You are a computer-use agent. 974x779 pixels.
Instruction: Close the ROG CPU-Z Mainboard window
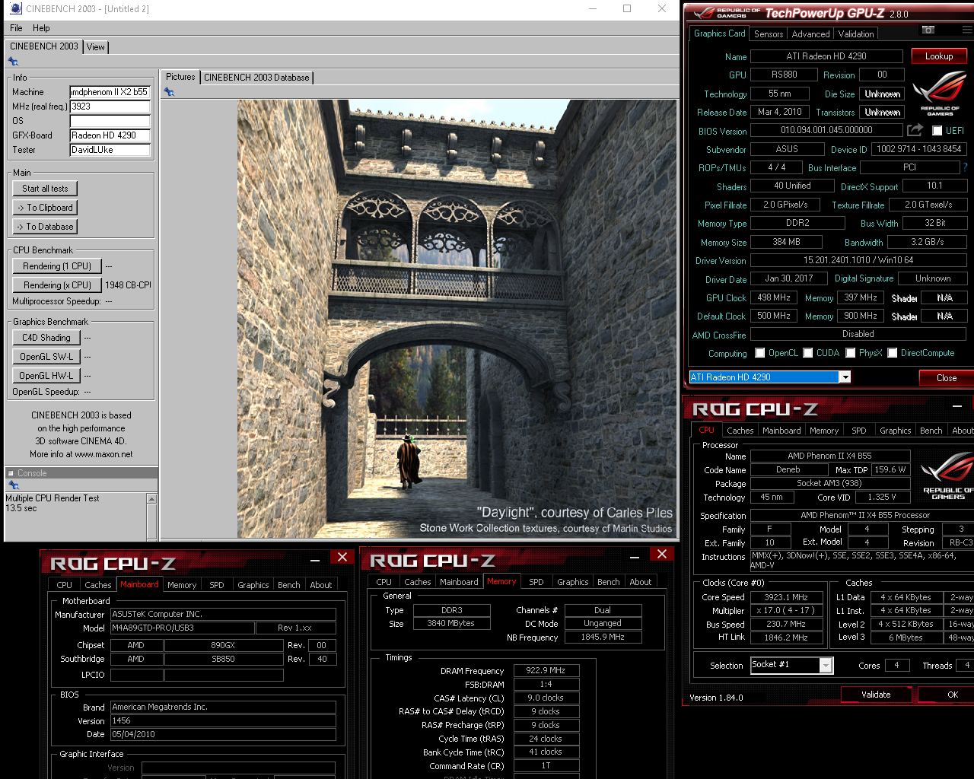(x=342, y=557)
